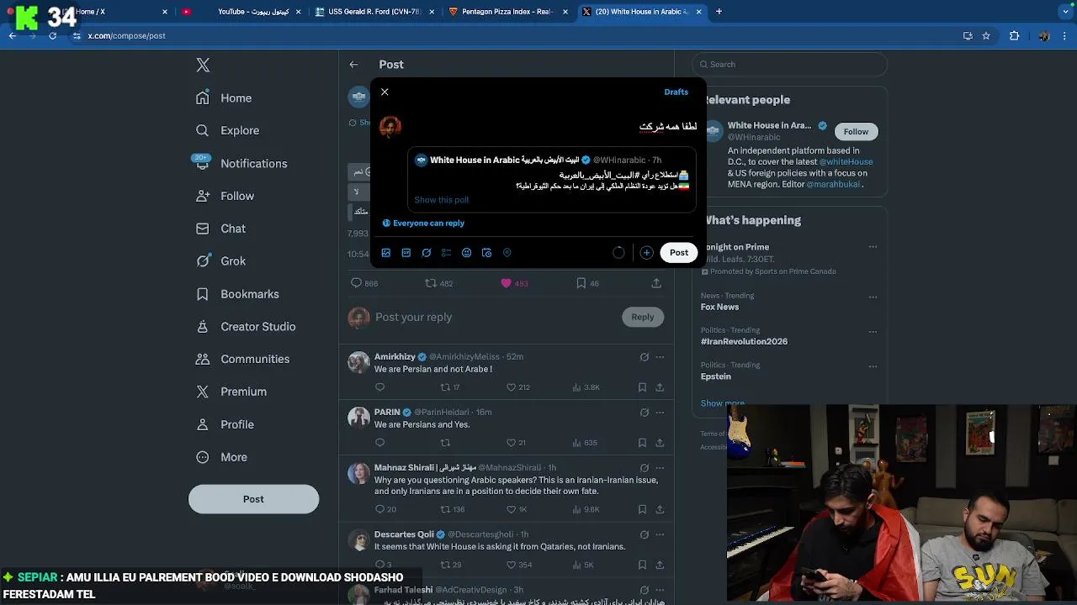Open more options on PARIN's reply
Image resolution: width=1077 pixels, height=605 pixels.
click(x=660, y=413)
